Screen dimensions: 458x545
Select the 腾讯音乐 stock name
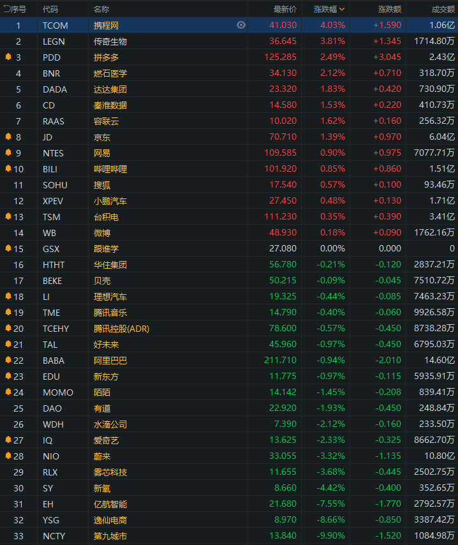point(110,313)
